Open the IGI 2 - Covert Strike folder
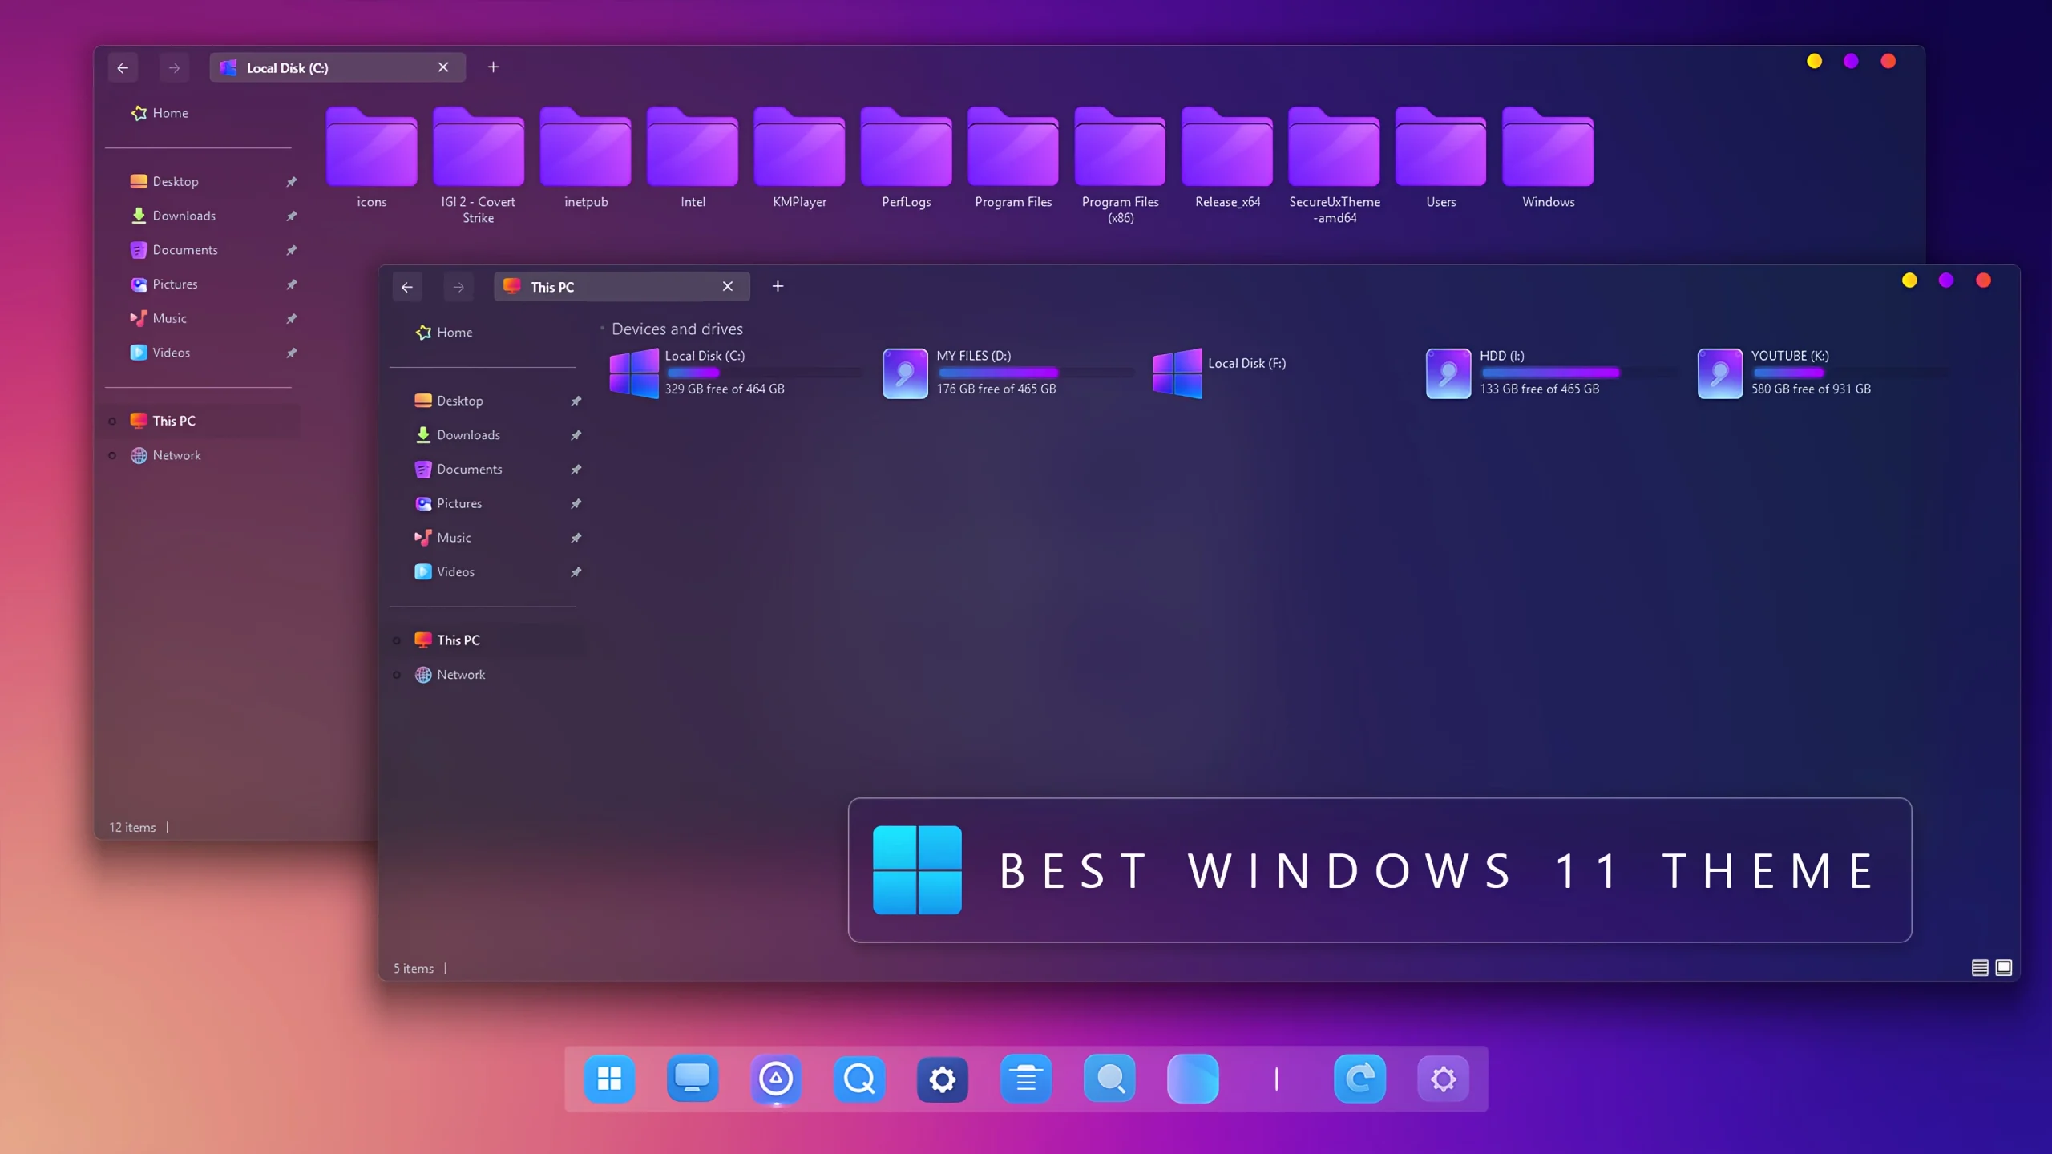Viewport: 2052px width, 1154px height. pyautogui.click(x=479, y=165)
